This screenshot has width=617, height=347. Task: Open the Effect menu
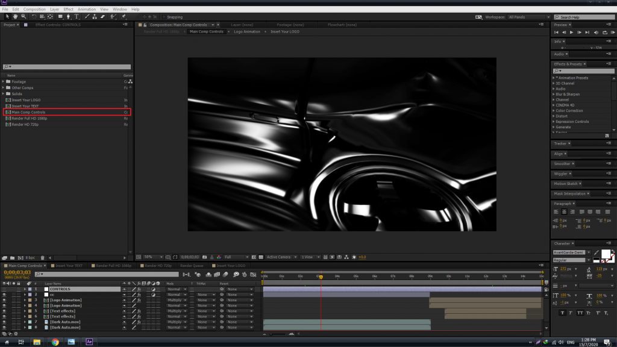[68, 9]
